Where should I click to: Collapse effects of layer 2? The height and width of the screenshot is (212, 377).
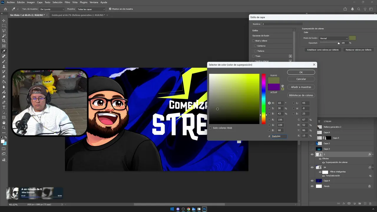point(373,154)
